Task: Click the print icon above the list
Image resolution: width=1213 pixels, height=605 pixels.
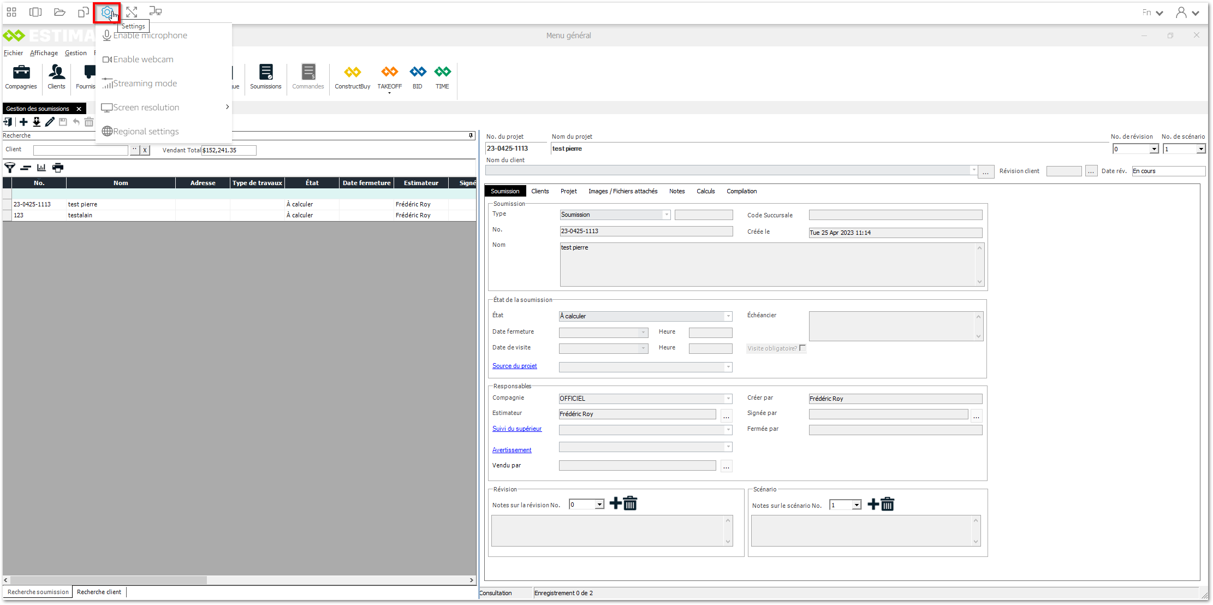Action: pos(58,168)
